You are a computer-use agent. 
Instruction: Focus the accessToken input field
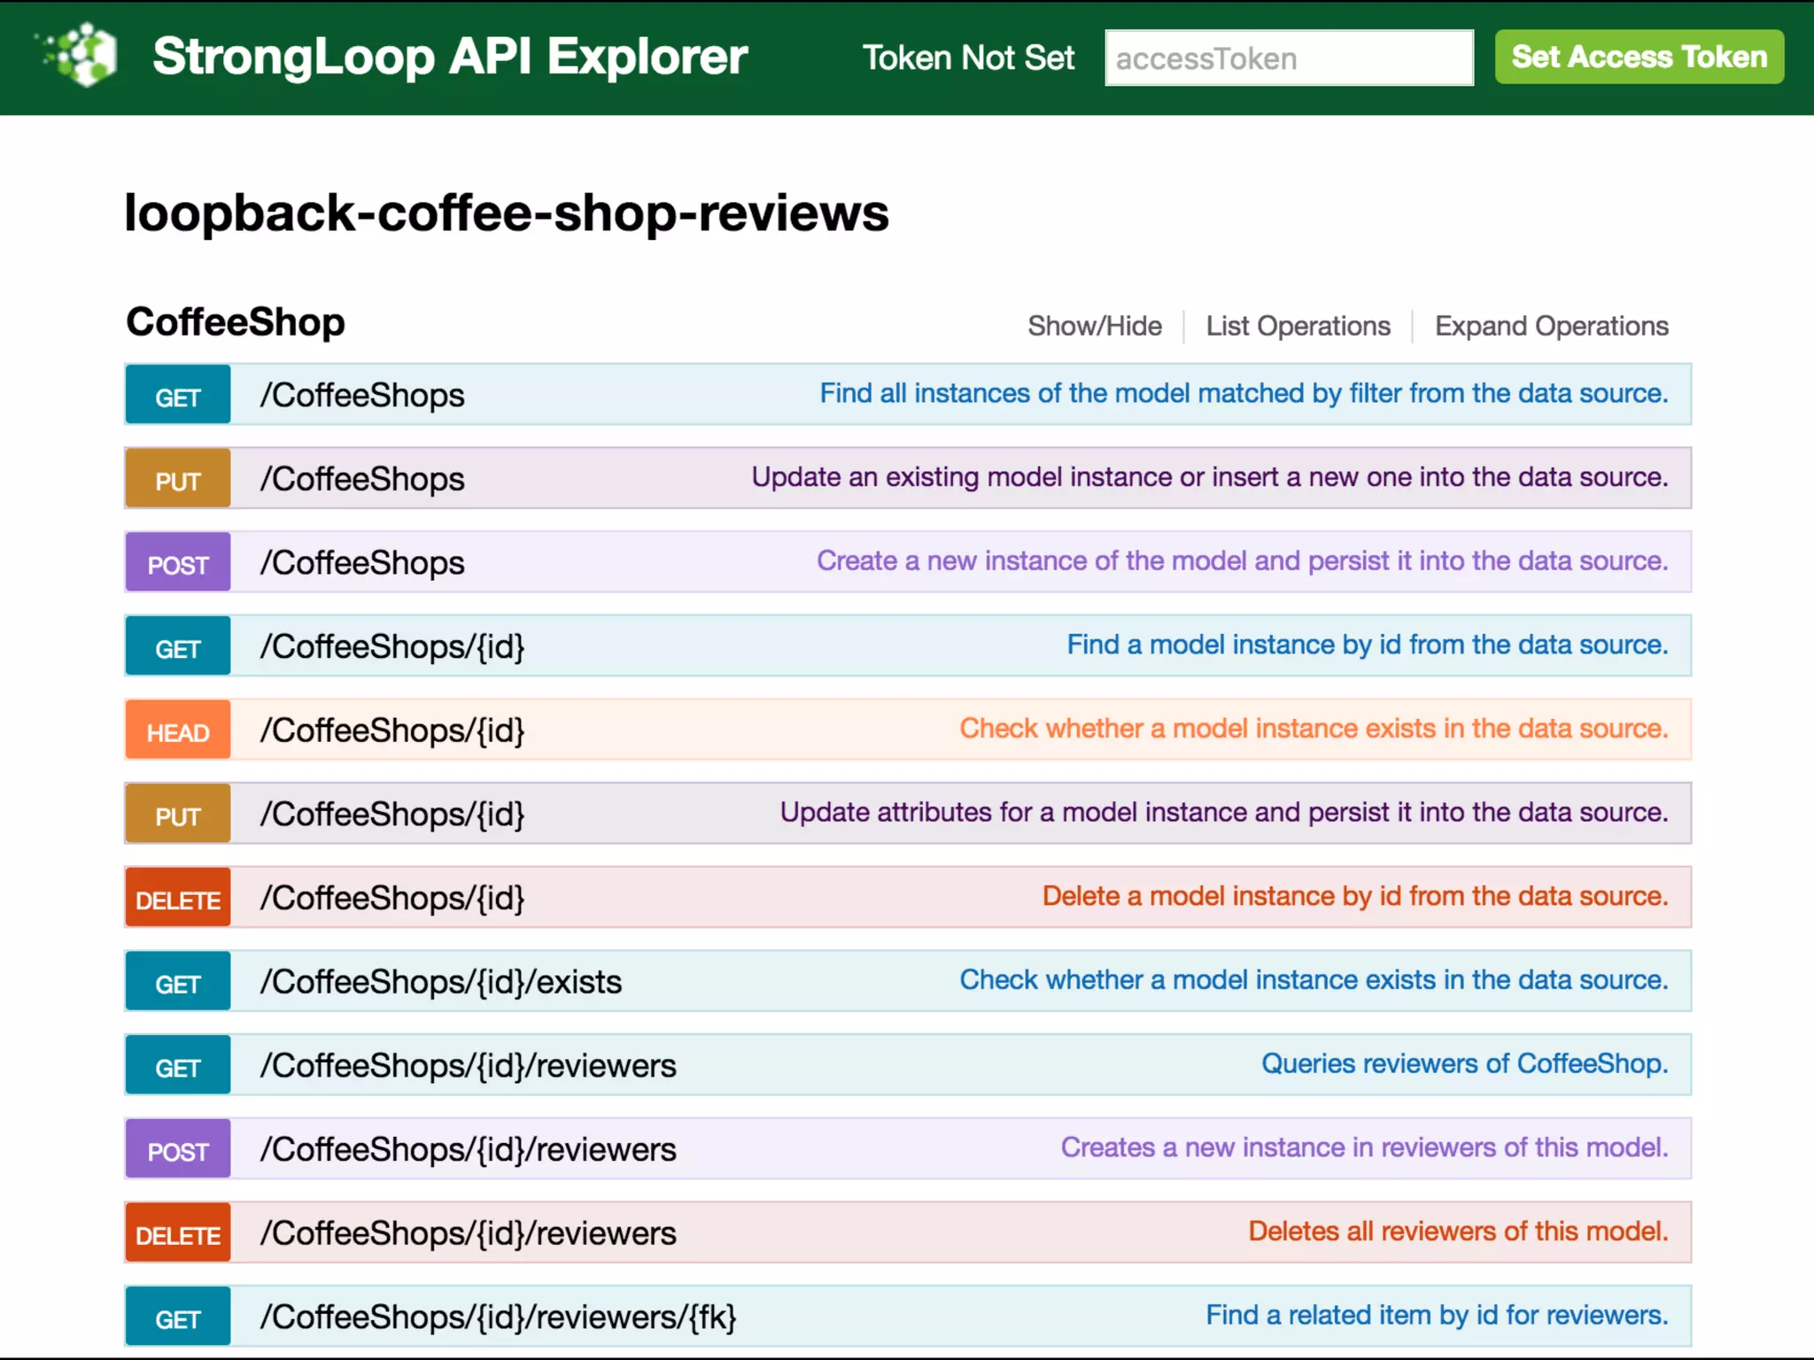pos(1289,58)
